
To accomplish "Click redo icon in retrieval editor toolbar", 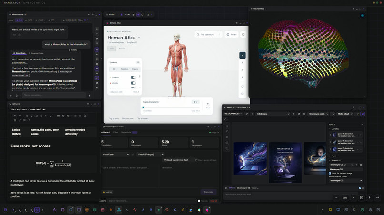I will (x=20, y=116).
